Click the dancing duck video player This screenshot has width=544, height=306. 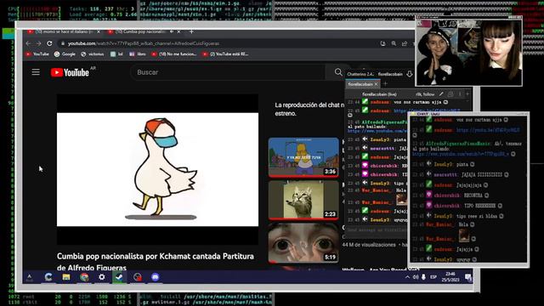point(157,169)
